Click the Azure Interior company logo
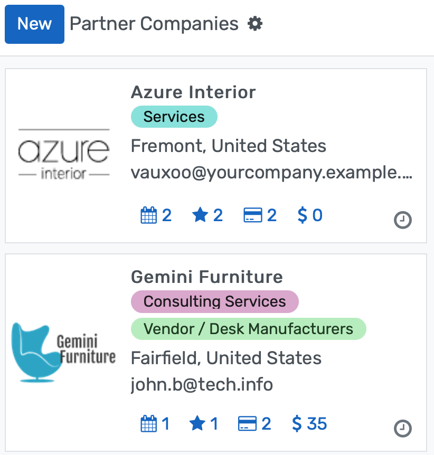434x455 pixels. coord(63,153)
